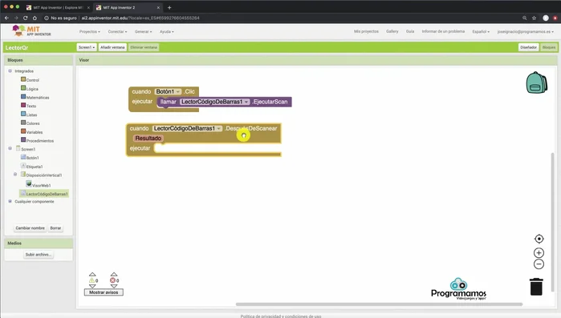Bookmark page with the star icon

(534, 18)
